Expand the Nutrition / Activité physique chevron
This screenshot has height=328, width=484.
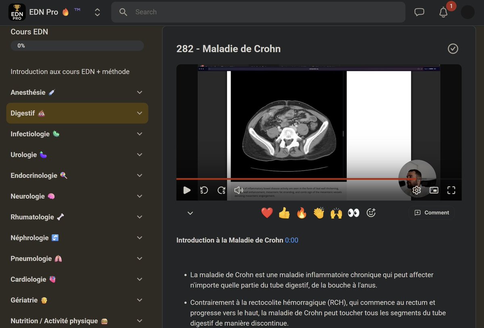(x=140, y=321)
